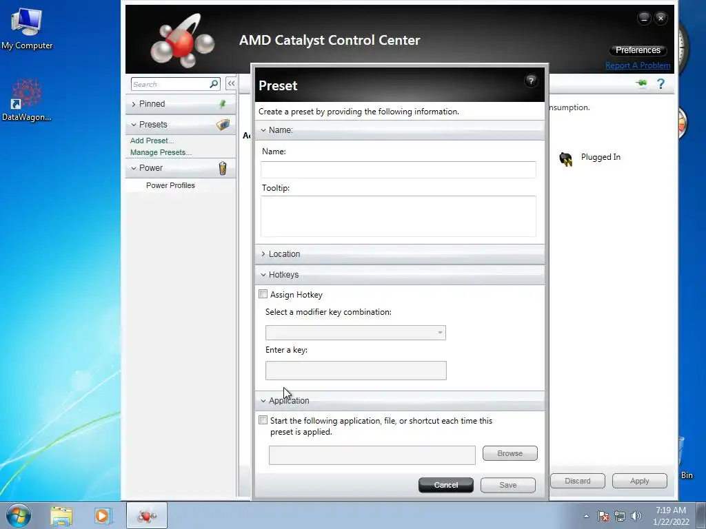Click the Apply button
Viewport: 706px width, 529px height.
tap(639, 481)
